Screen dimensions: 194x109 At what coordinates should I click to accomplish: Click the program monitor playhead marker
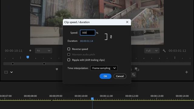[28, 57]
